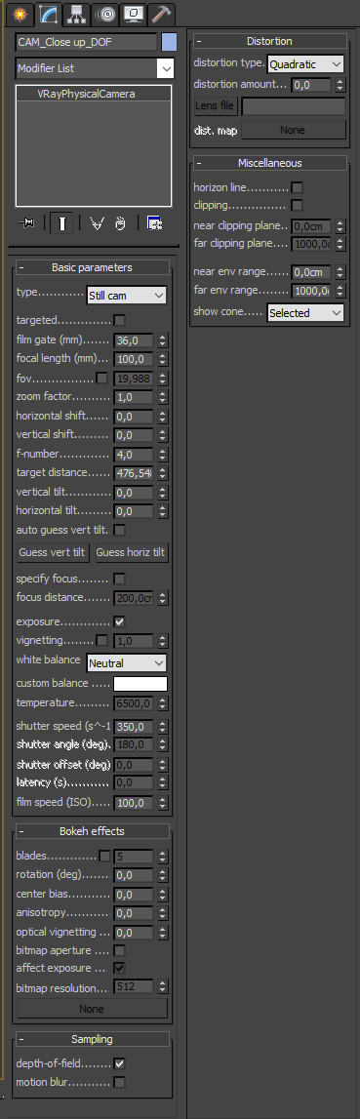
Task: Enable the motion blur checkbox
Action: pos(119,1083)
